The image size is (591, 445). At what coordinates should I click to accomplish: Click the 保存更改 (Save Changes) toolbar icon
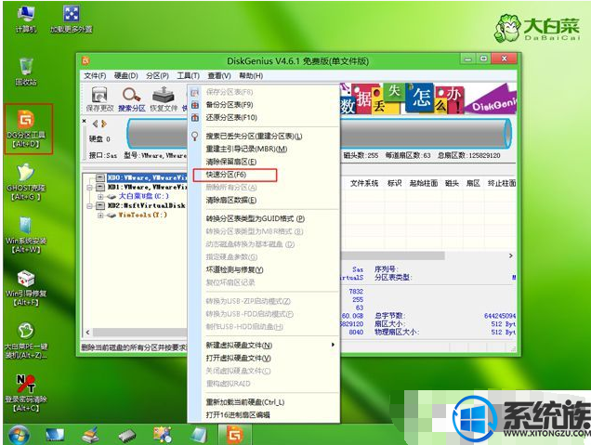[98, 96]
